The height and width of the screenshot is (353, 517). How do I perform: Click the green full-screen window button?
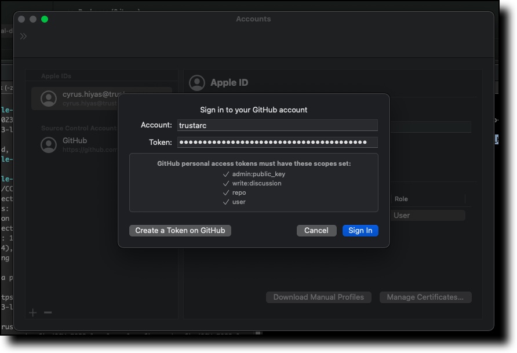(45, 19)
